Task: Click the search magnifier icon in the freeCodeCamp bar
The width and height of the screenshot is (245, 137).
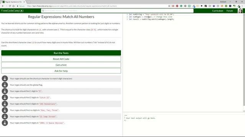Action: [x=43, y=11]
